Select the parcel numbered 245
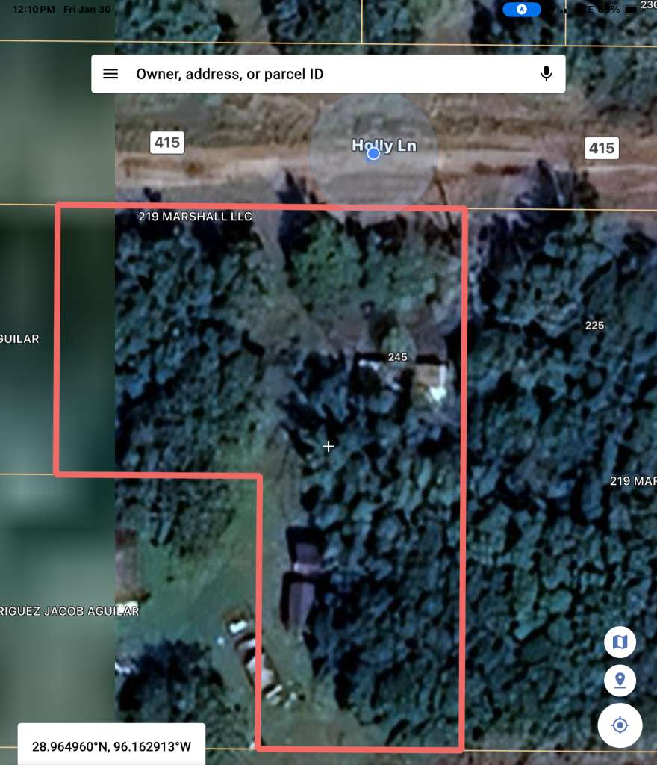657x765 pixels. [398, 357]
